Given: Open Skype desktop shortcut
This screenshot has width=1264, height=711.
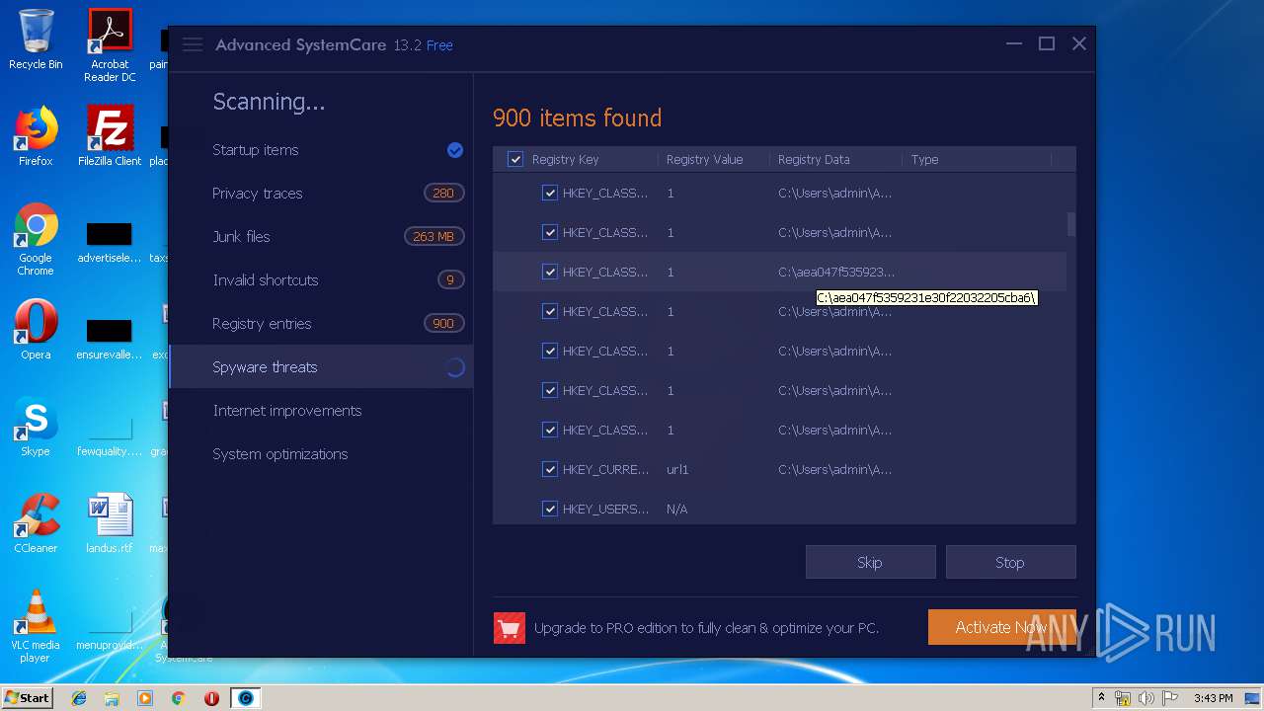Looking at the screenshot, I should pyautogui.click(x=36, y=427).
